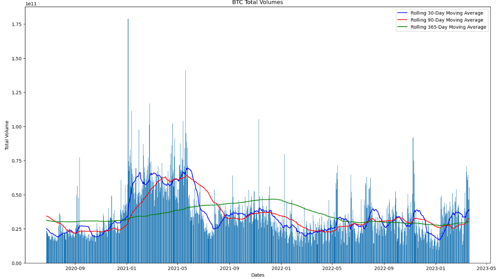Click the green 365-Day Moving Average legend line

(402, 27)
